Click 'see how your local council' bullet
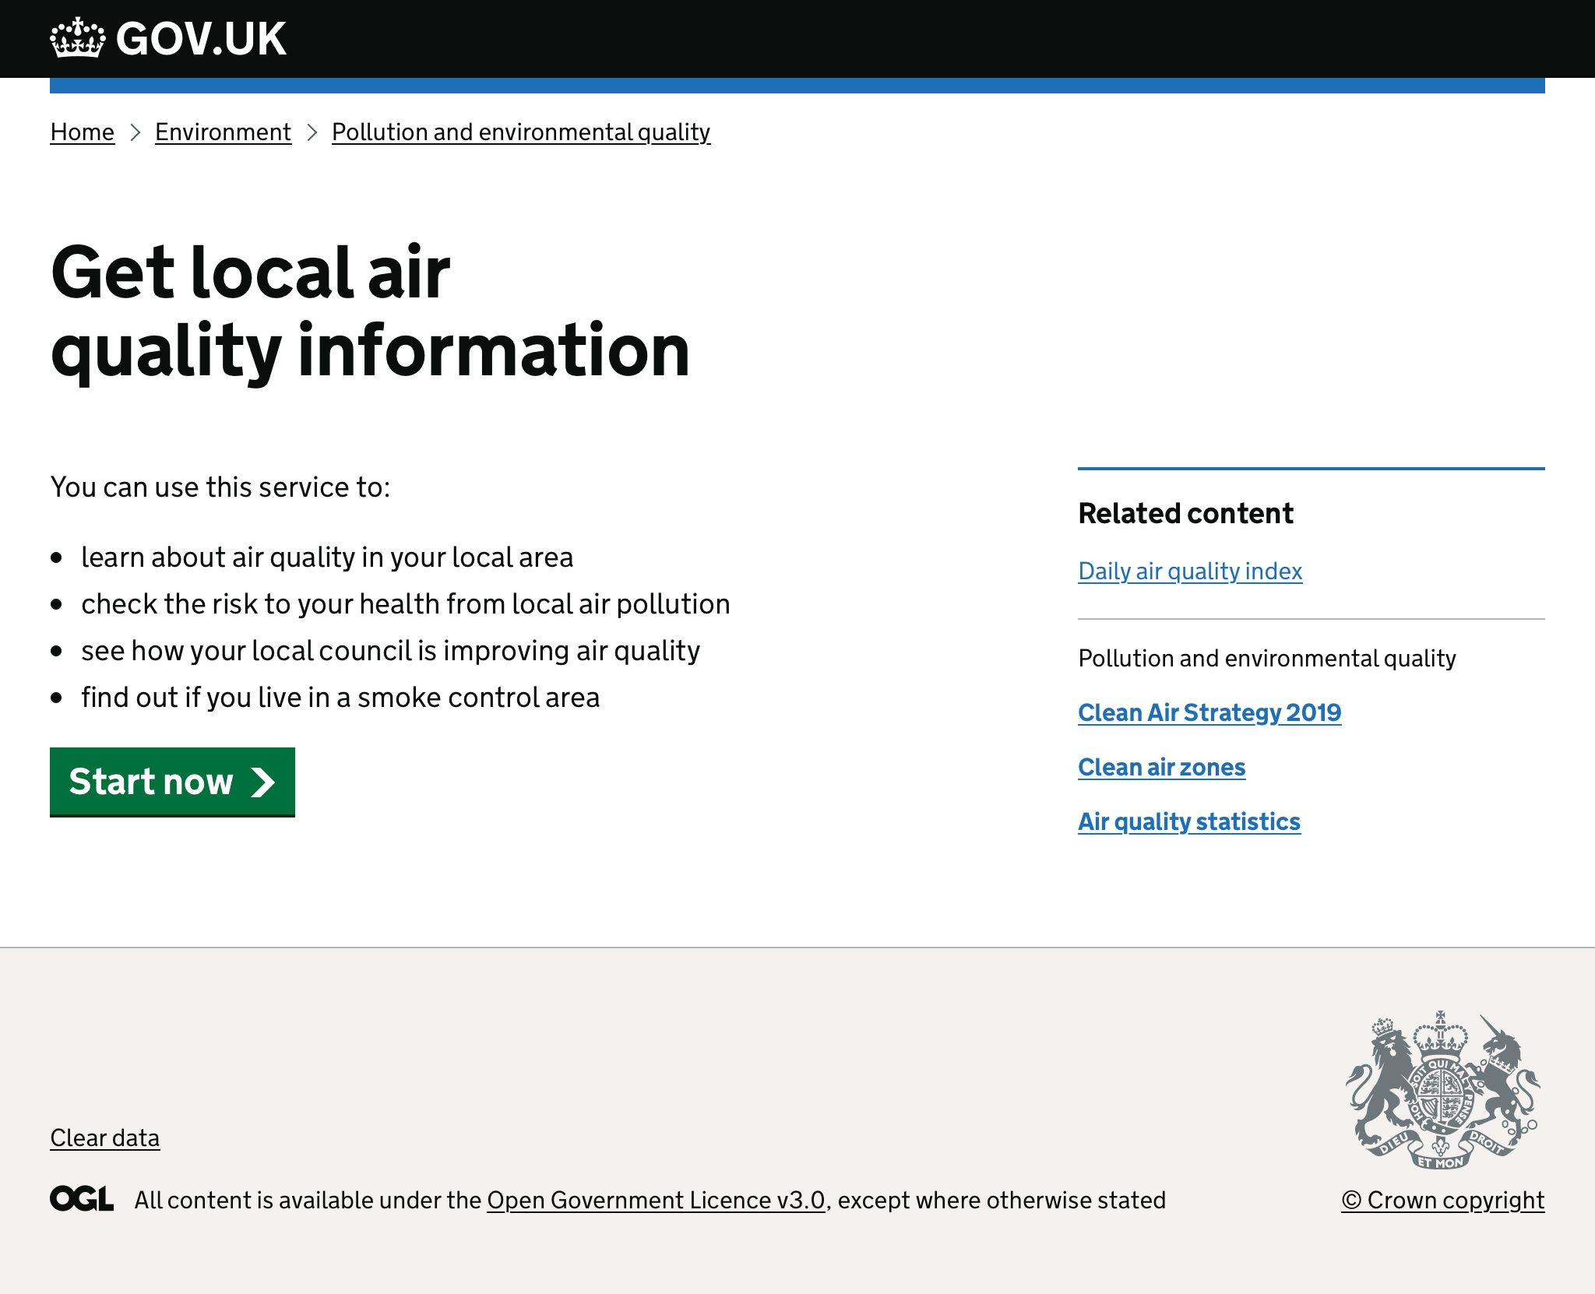This screenshot has height=1294, width=1595. pos(390,651)
